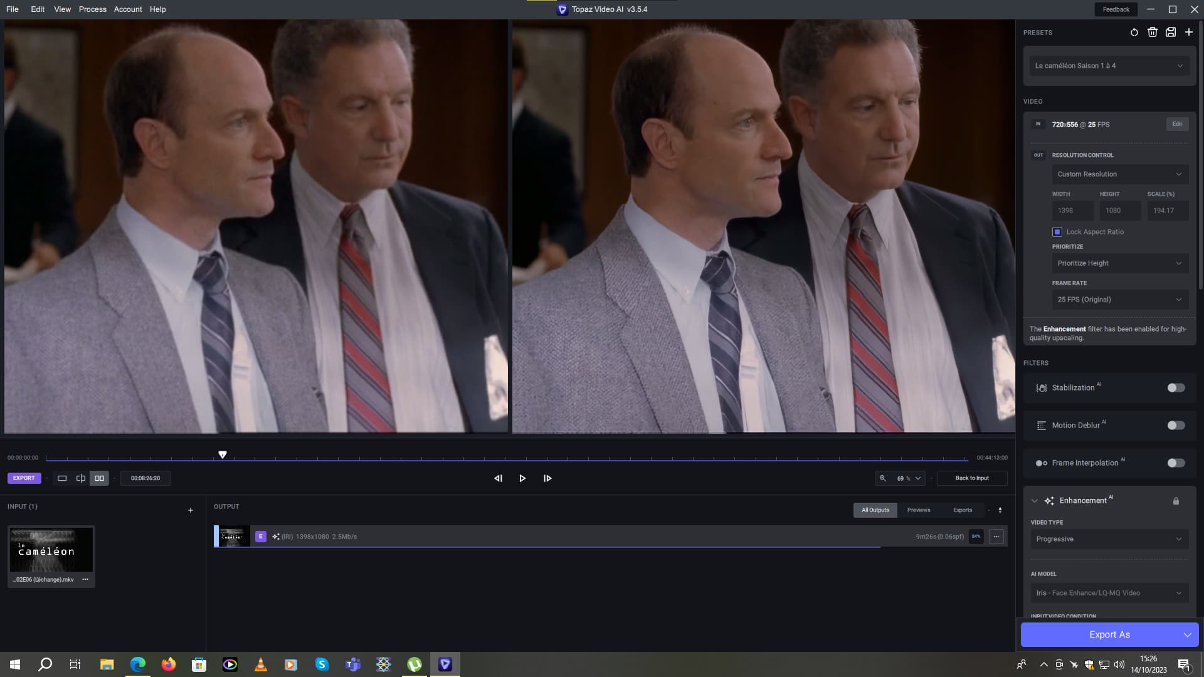Save preset using floppy disk icon
The height and width of the screenshot is (677, 1204).
[1170, 33]
